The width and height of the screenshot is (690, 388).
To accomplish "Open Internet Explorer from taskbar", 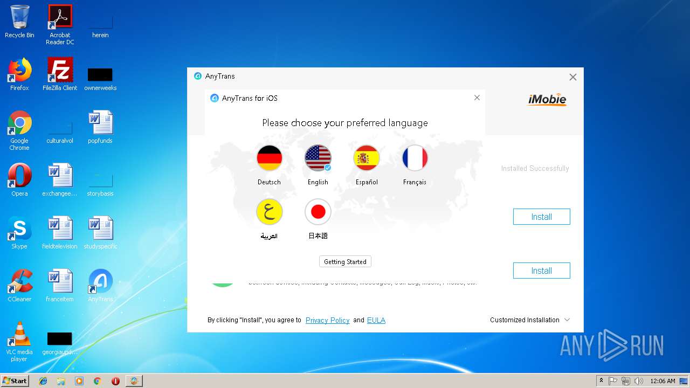I will click(x=43, y=381).
